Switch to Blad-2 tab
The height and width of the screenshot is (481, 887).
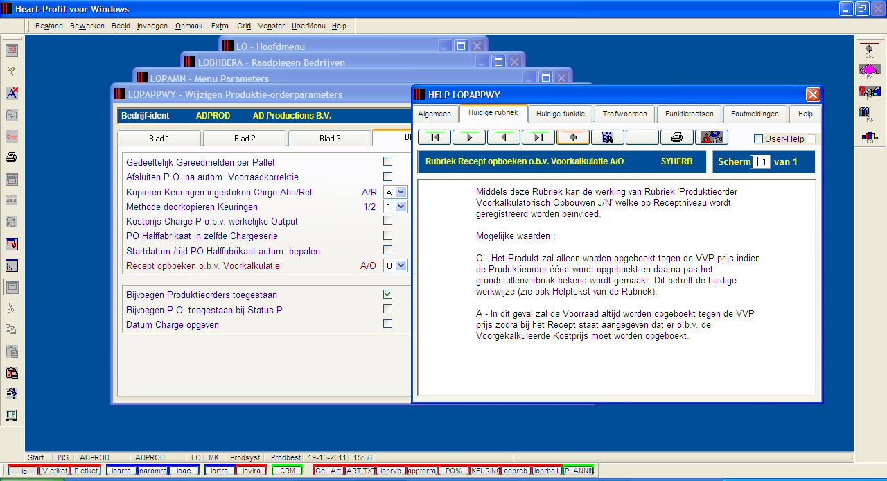click(x=245, y=139)
